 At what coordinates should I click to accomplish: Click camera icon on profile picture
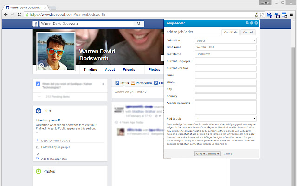41,66
